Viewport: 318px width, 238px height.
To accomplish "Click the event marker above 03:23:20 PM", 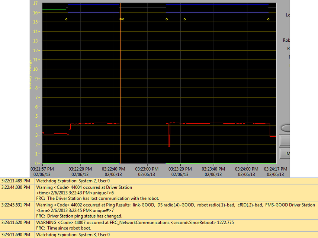I will (x=184, y=19).
